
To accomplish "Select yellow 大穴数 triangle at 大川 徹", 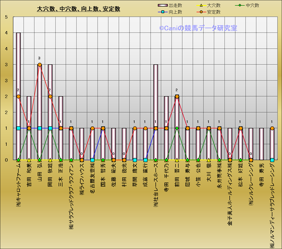I will [209, 160].
